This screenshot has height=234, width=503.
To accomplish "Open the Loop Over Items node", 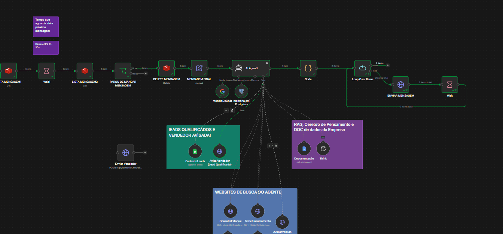I will click(x=363, y=69).
